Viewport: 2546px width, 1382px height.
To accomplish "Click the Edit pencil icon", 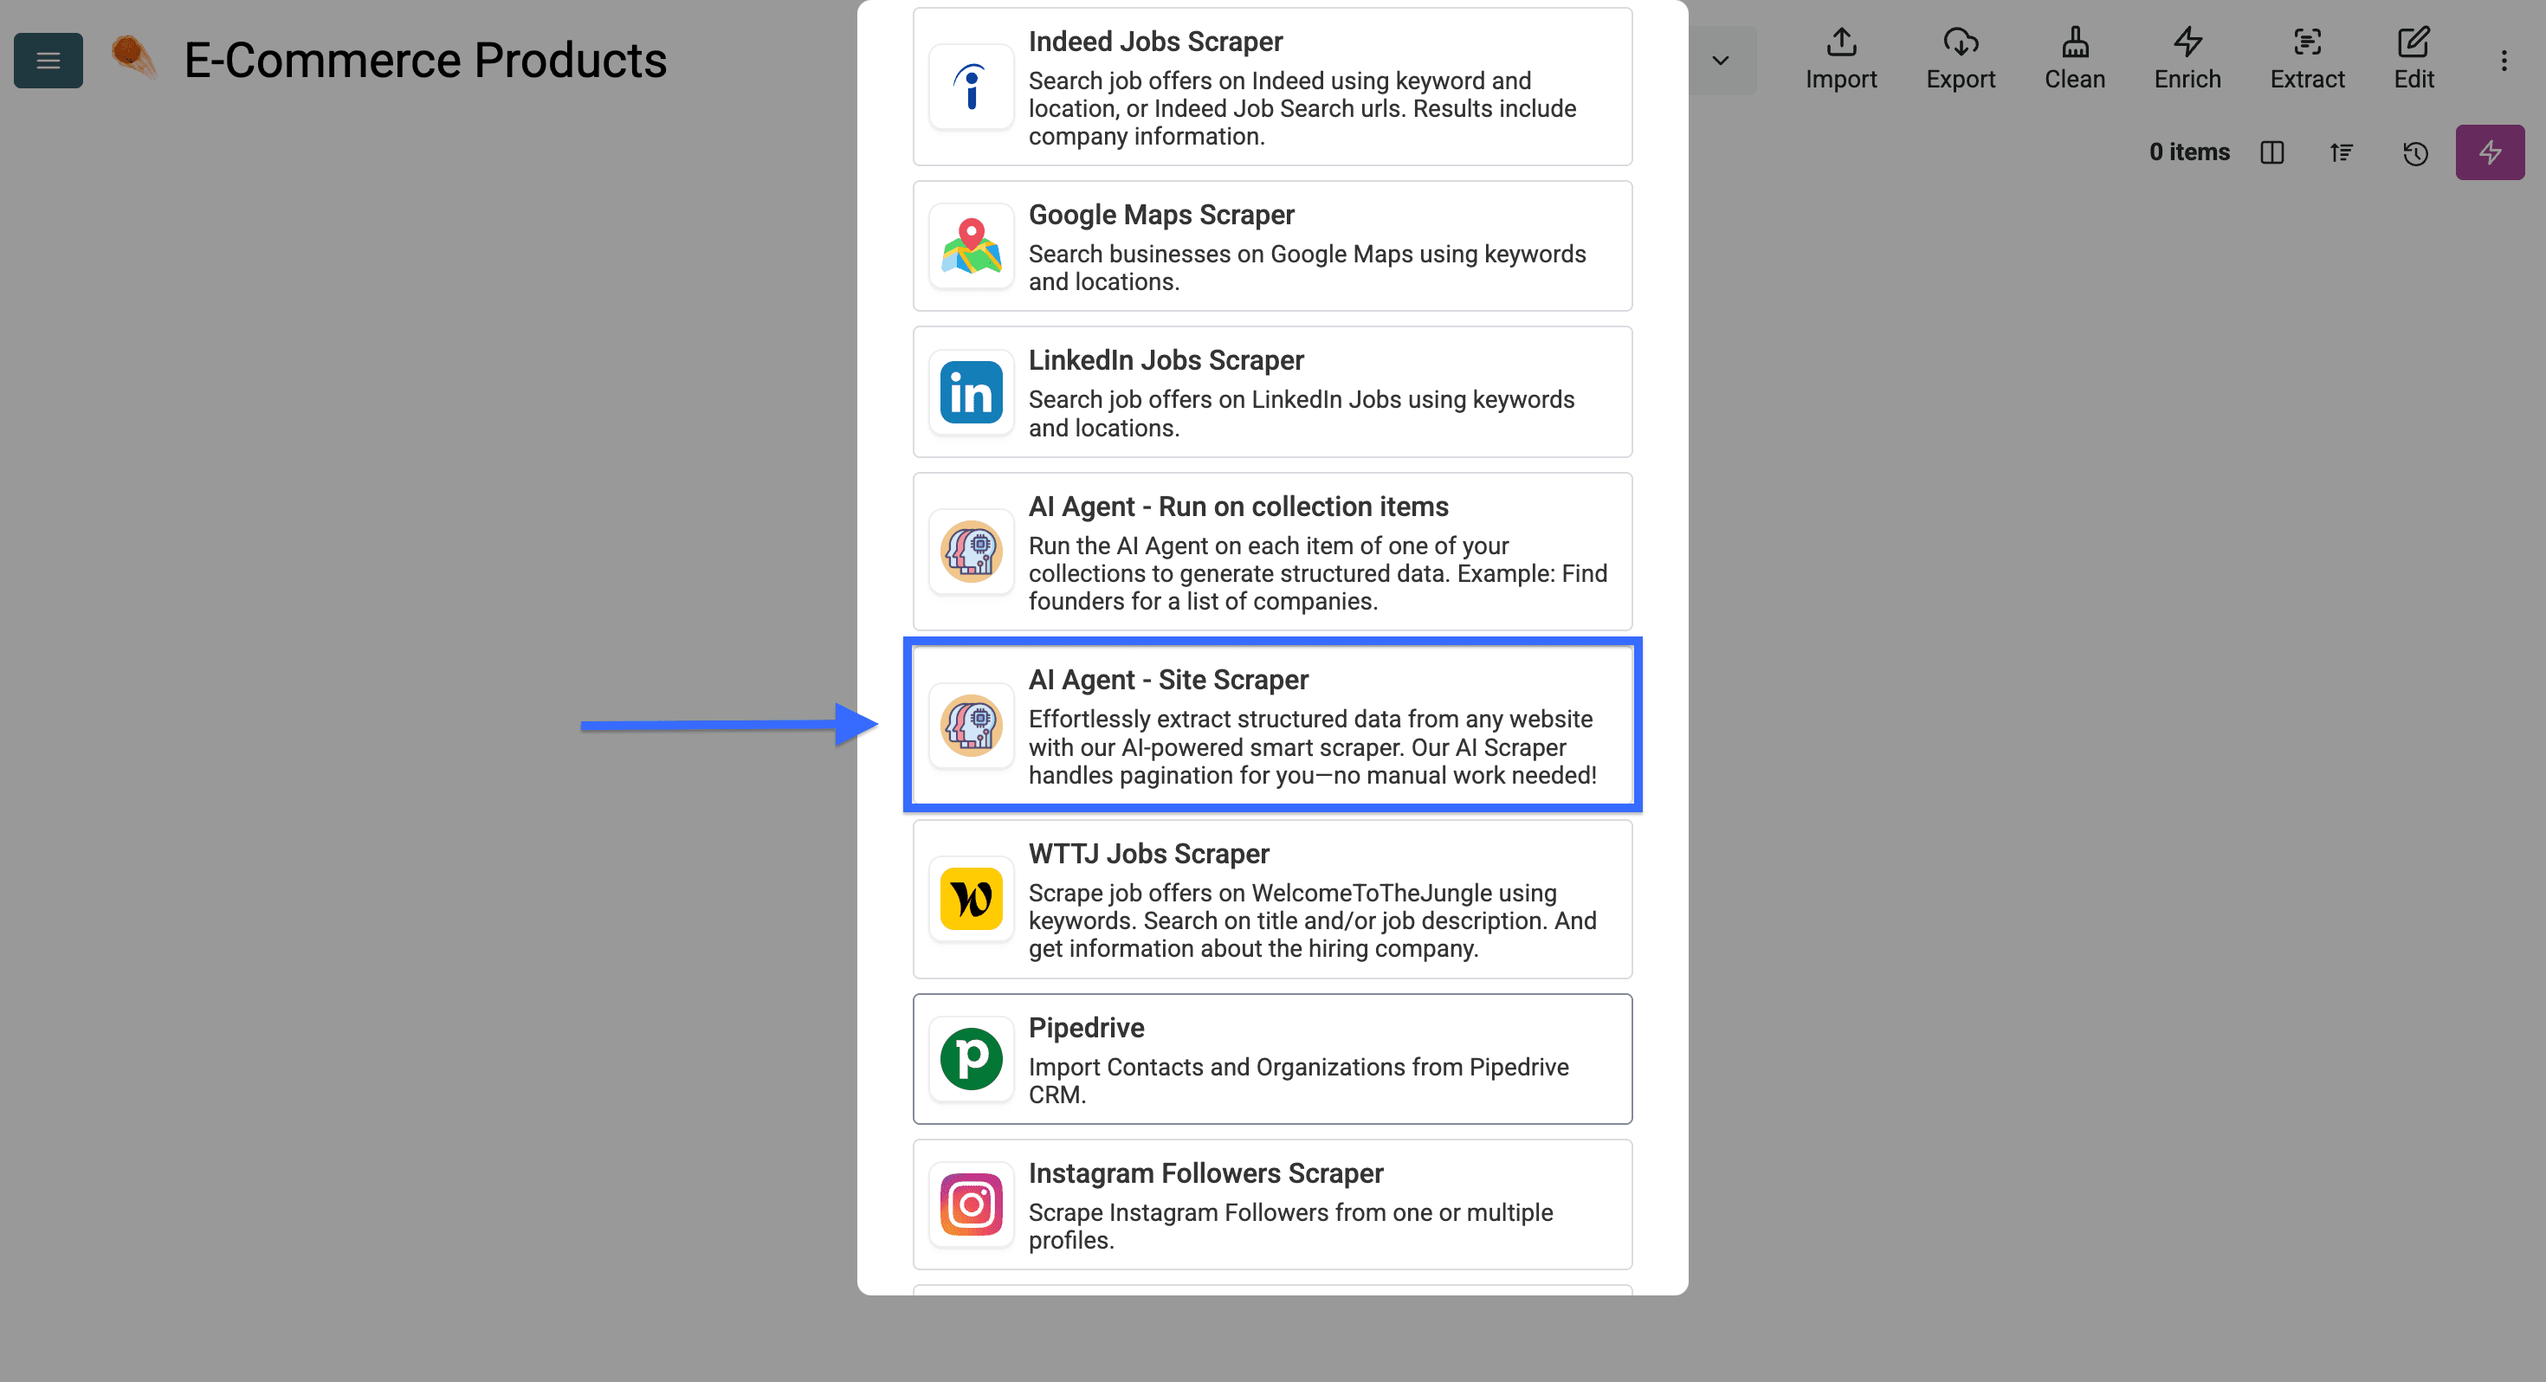I will (2413, 58).
